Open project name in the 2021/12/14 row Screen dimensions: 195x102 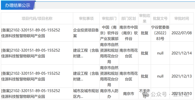[x=23, y=56]
